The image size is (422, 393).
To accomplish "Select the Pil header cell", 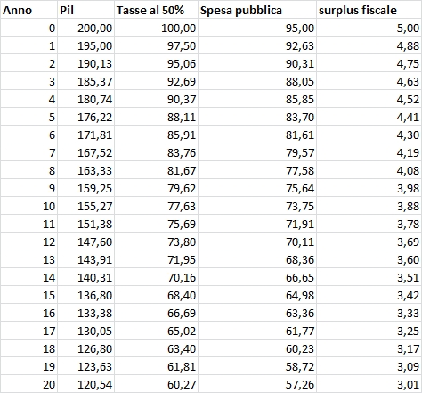I will tap(85, 10).
